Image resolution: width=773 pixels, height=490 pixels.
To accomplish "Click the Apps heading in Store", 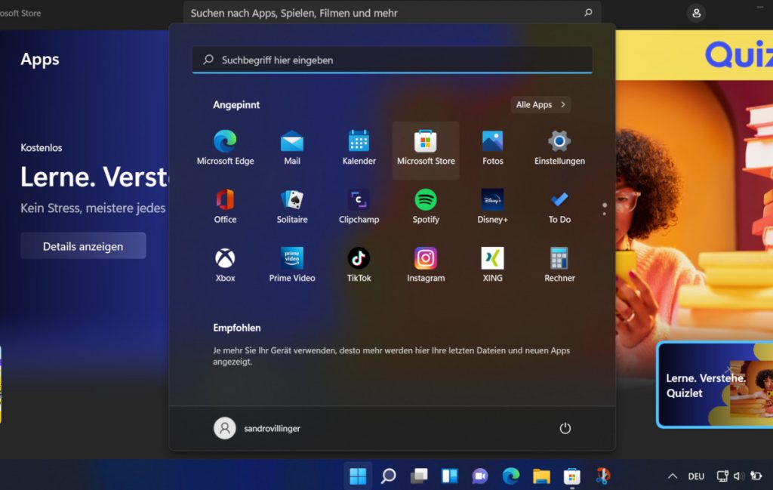I will click(40, 60).
